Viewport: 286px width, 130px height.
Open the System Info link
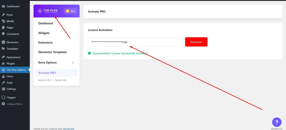pyautogui.click(x=61, y=80)
